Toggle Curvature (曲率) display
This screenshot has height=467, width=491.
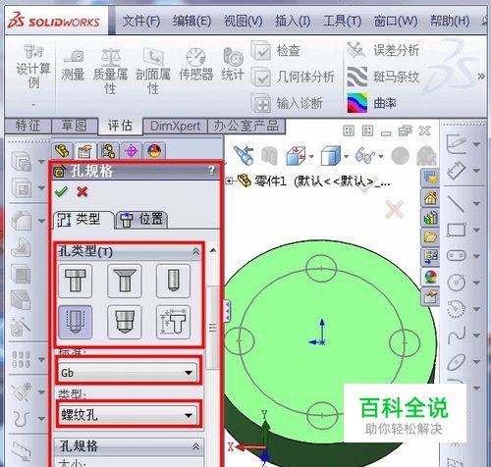[372, 103]
